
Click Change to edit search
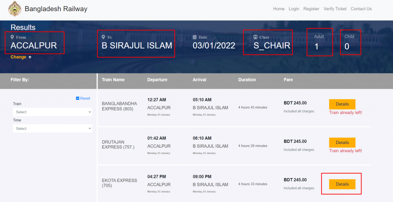(x=18, y=57)
